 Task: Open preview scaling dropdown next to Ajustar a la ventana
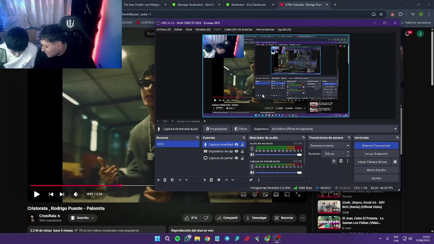click(204, 121)
